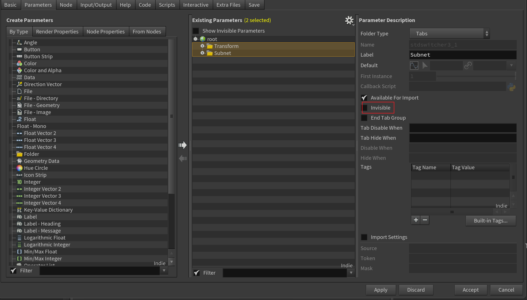Select the Angle parameter type icon
This screenshot has width=527, height=300.
(19, 42)
